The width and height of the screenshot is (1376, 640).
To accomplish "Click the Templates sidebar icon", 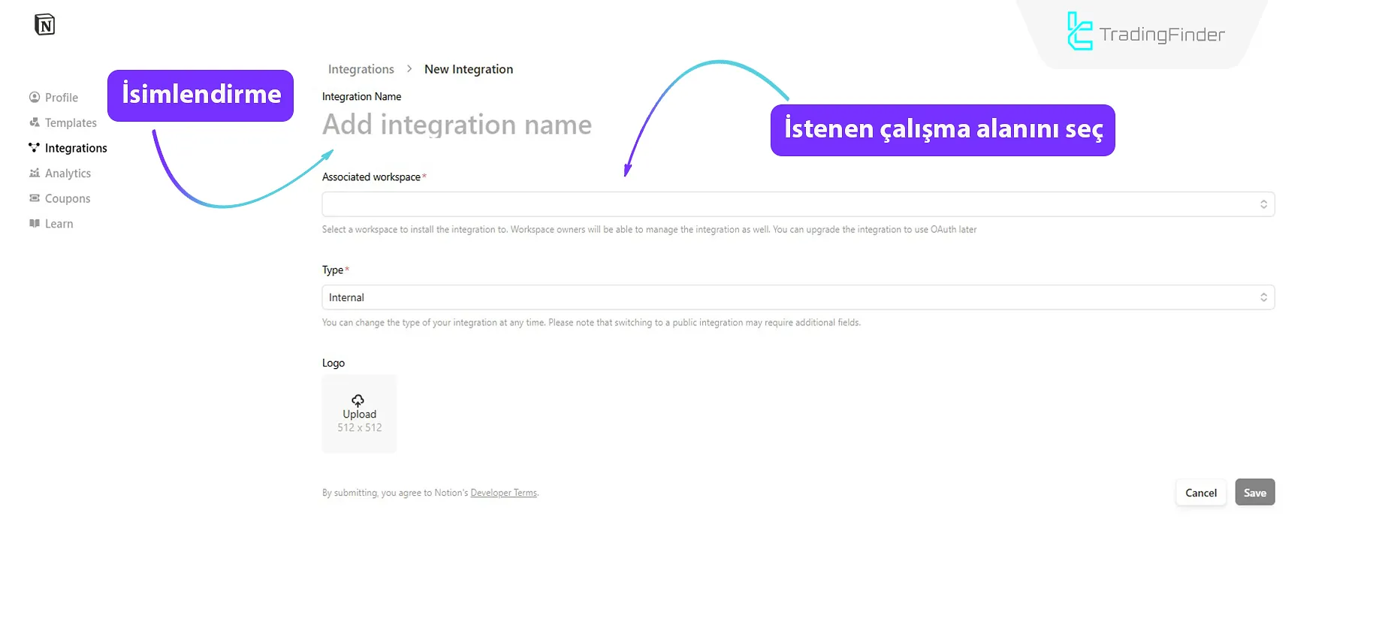I will point(34,122).
